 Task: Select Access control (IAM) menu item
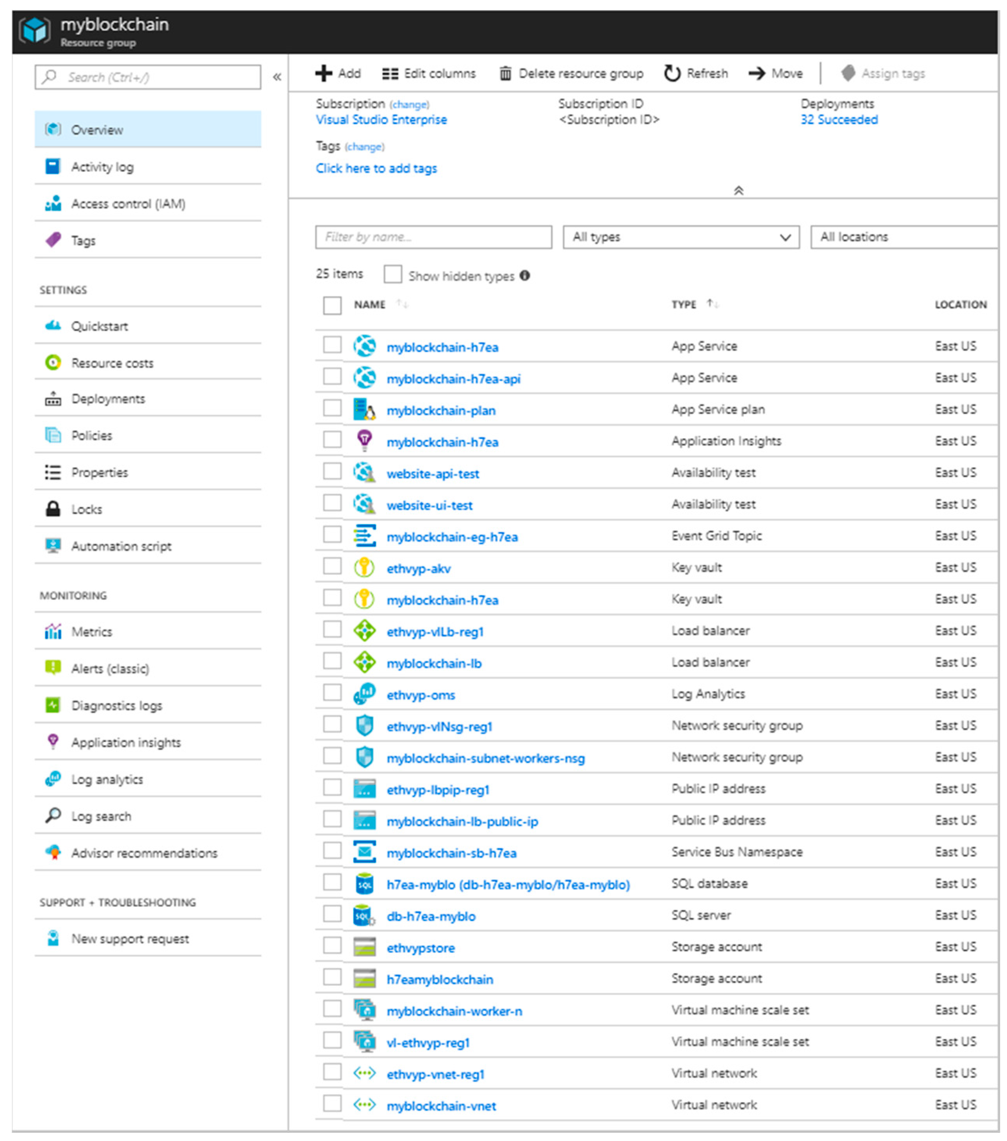(x=128, y=204)
